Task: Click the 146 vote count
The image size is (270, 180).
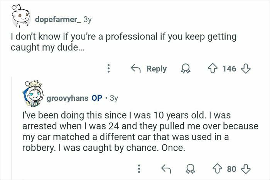Action: point(229,69)
